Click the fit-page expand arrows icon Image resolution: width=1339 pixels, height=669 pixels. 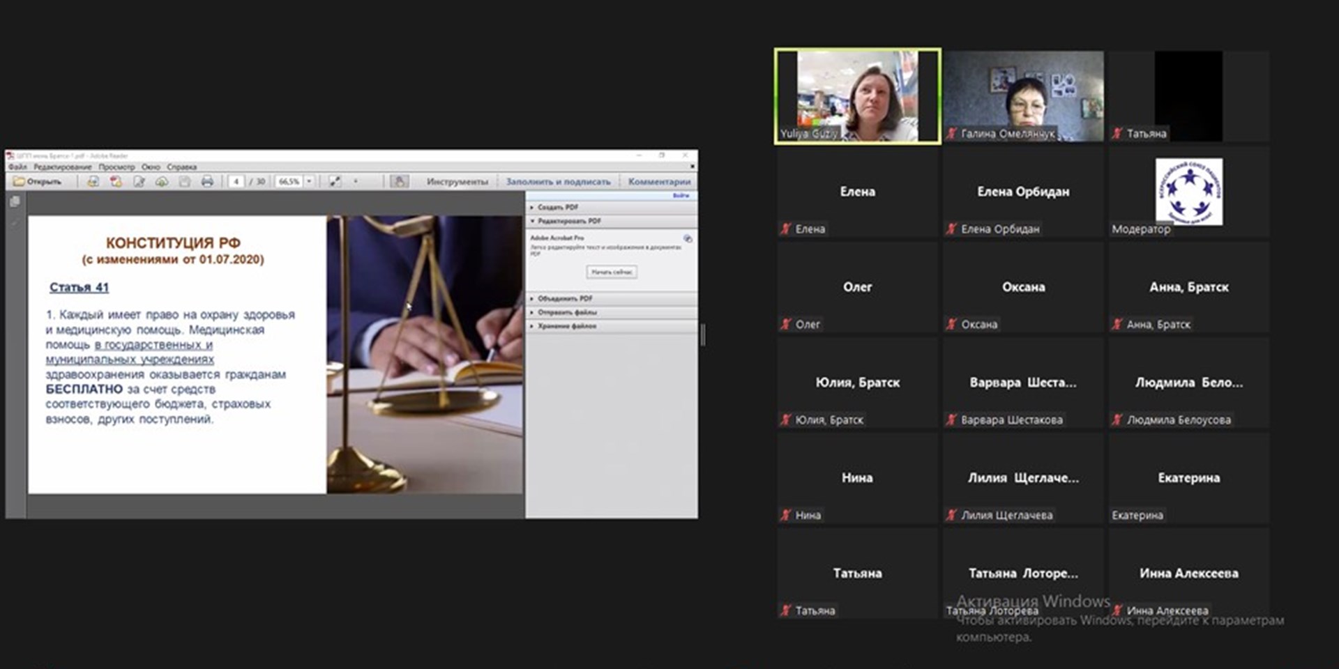click(x=335, y=182)
